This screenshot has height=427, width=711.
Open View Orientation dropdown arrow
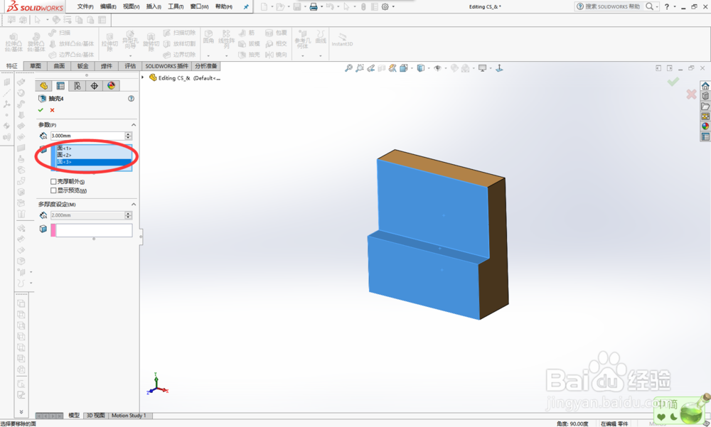(412, 68)
